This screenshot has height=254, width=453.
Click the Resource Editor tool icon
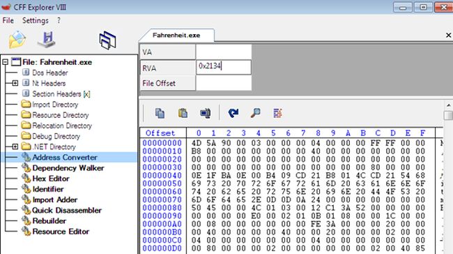tap(26, 232)
